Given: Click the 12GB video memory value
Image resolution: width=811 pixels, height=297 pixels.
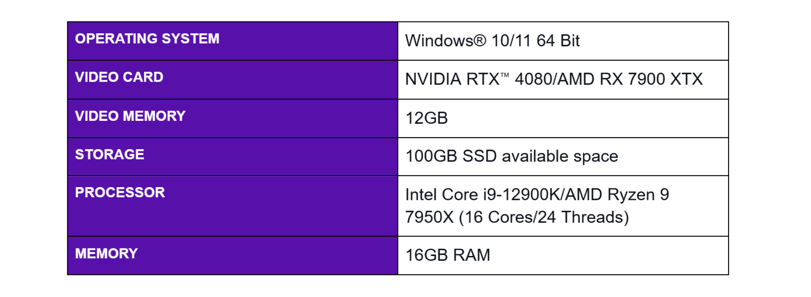Looking at the screenshot, I should [427, 118].
